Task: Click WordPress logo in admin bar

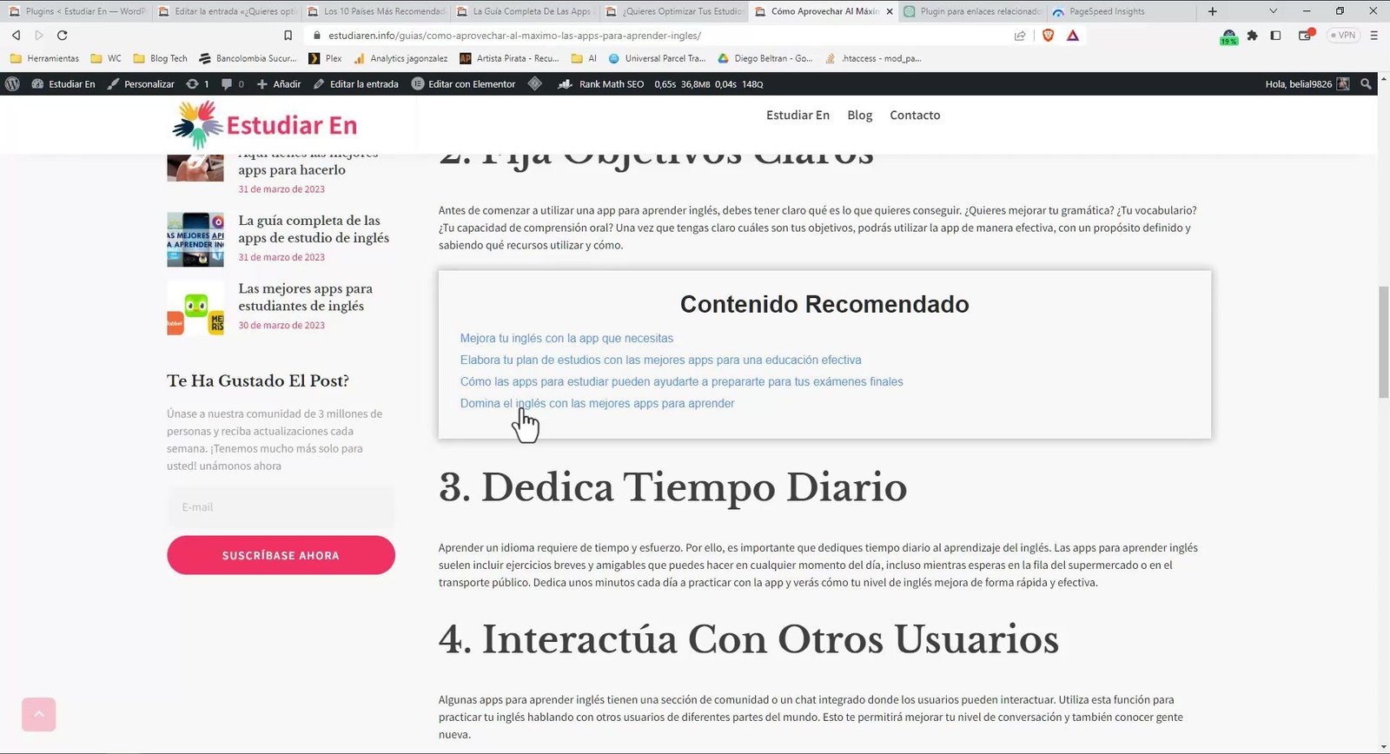Action: (x=12, y=84)
